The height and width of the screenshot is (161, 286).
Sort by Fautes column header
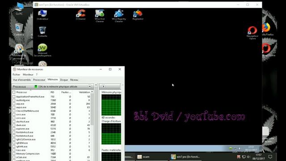coord(67,92)
